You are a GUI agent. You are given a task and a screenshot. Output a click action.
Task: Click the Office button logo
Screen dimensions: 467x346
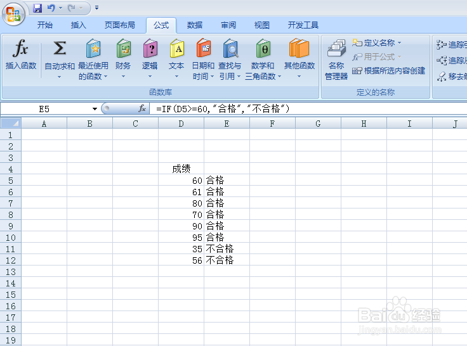click(13, 14)
